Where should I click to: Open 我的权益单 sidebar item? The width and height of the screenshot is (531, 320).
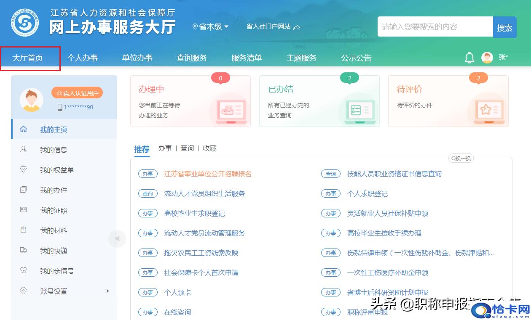[56, 170]
